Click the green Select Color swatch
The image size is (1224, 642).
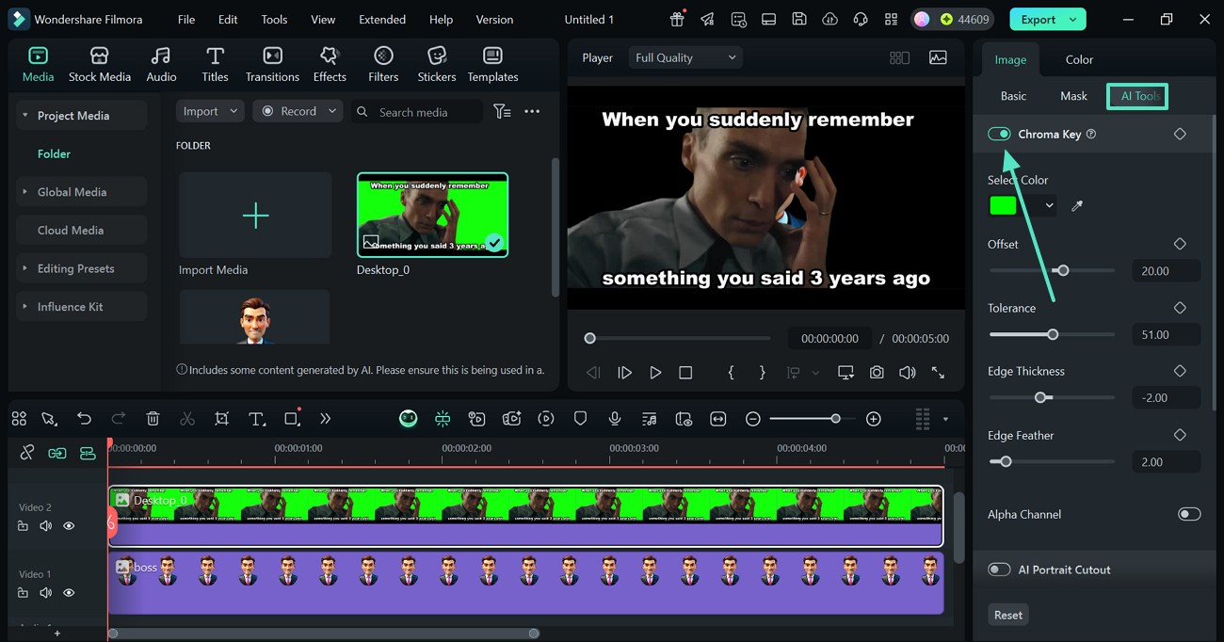[x=1004, y=205]
